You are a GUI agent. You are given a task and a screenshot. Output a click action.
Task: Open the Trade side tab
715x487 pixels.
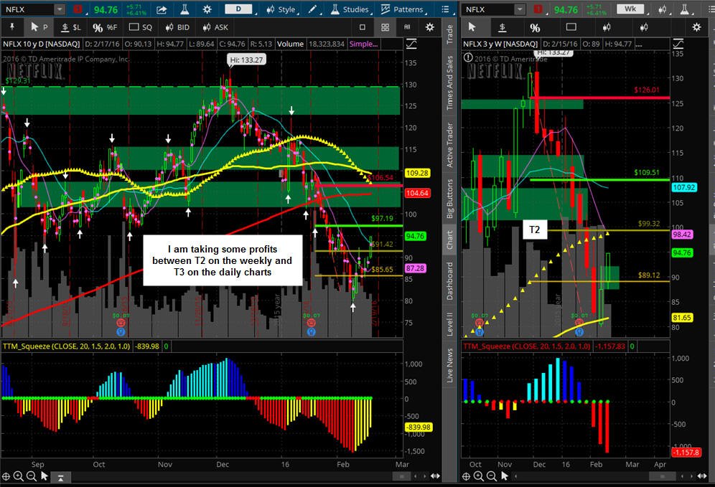pyautogui.click(x=449, y=34)
